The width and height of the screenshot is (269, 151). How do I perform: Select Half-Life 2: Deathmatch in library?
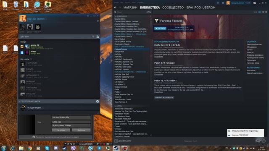coord(123,59)
